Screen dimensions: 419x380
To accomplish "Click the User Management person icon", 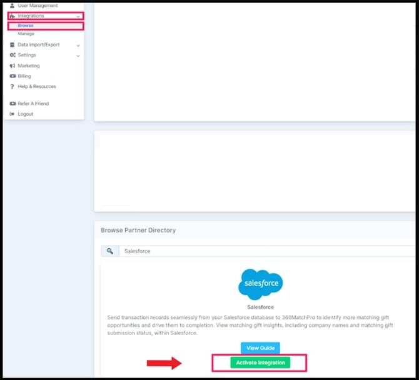I will point(13,6).
